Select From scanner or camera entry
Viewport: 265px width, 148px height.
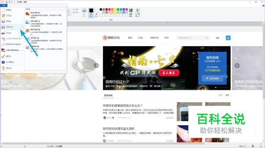12,39
